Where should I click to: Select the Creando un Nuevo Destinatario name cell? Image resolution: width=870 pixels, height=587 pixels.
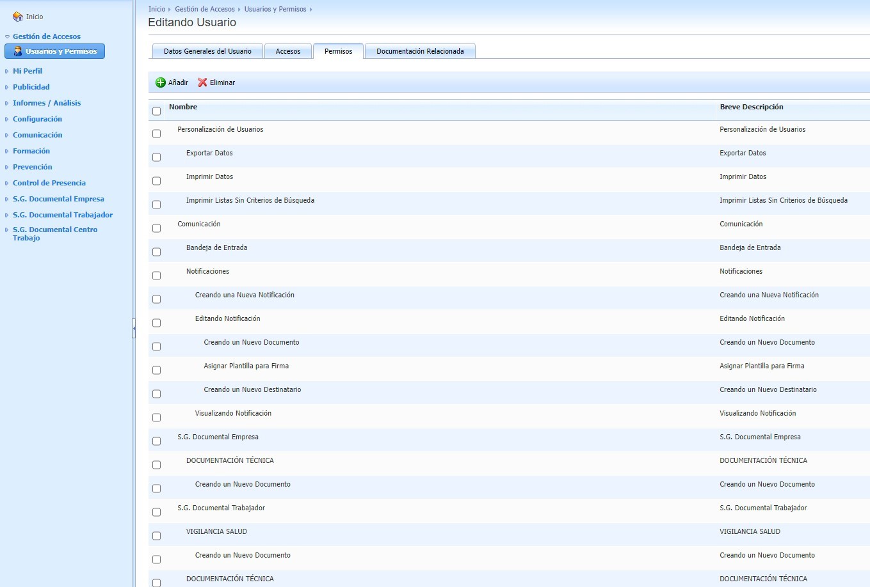tap(252, 389)
